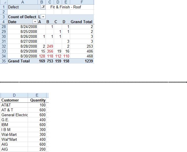Screen dimensions: 187x152
Task: Click the Count of Defect cell
Action: point(23,17)
